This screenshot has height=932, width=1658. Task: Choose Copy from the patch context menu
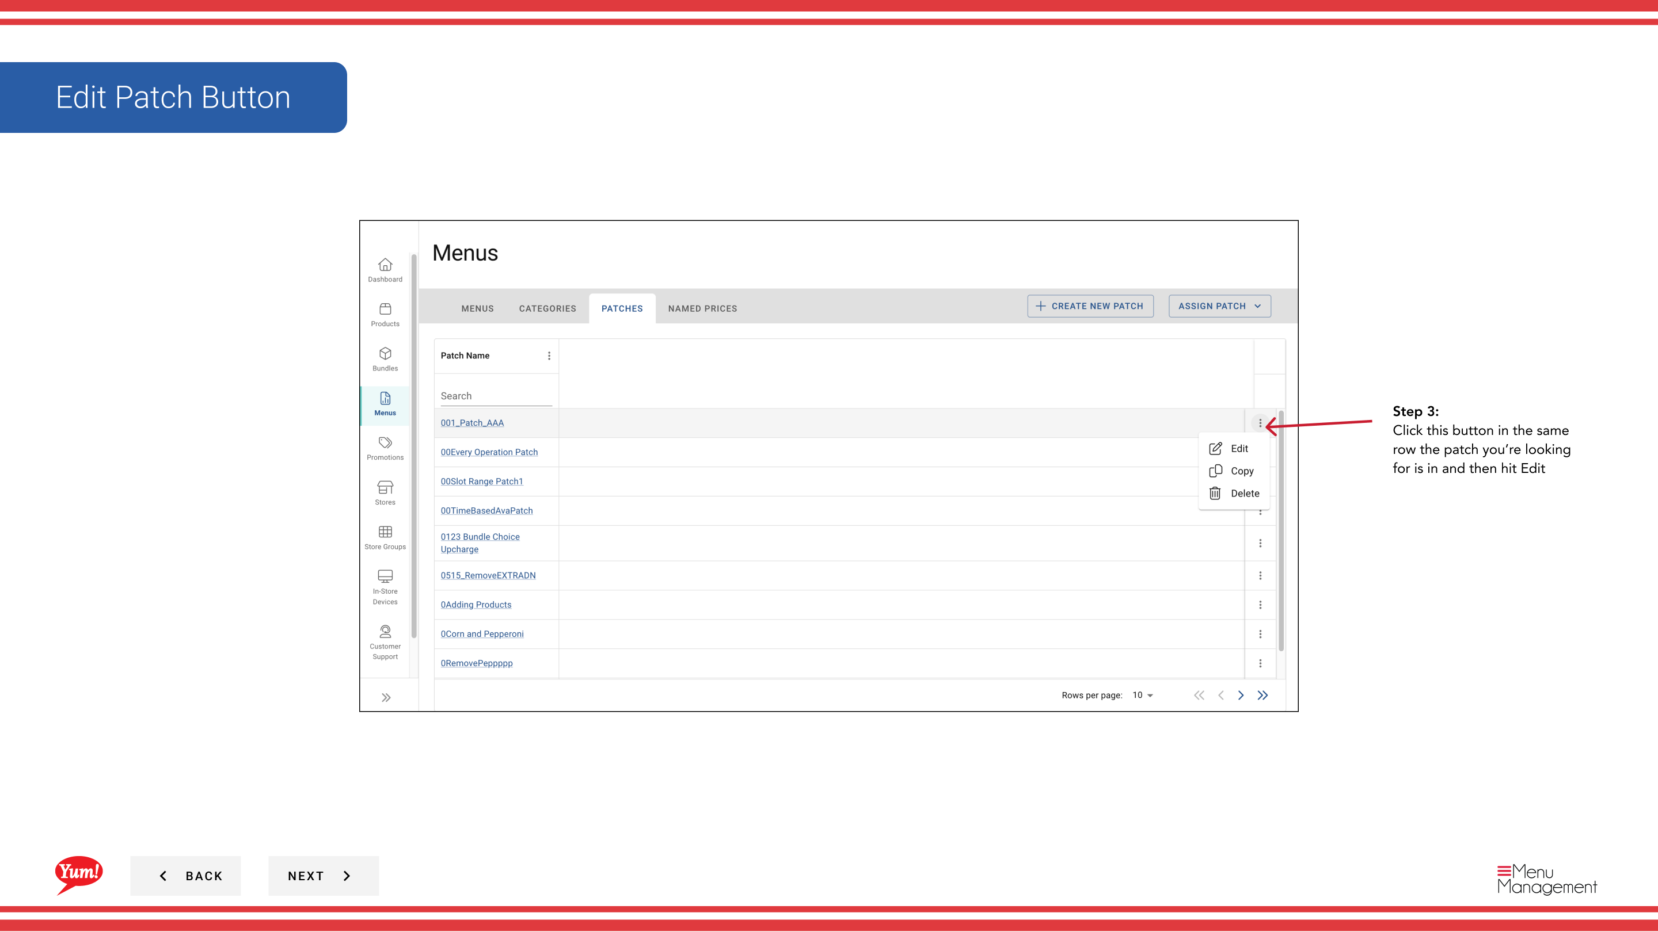tap(1233, 472)
